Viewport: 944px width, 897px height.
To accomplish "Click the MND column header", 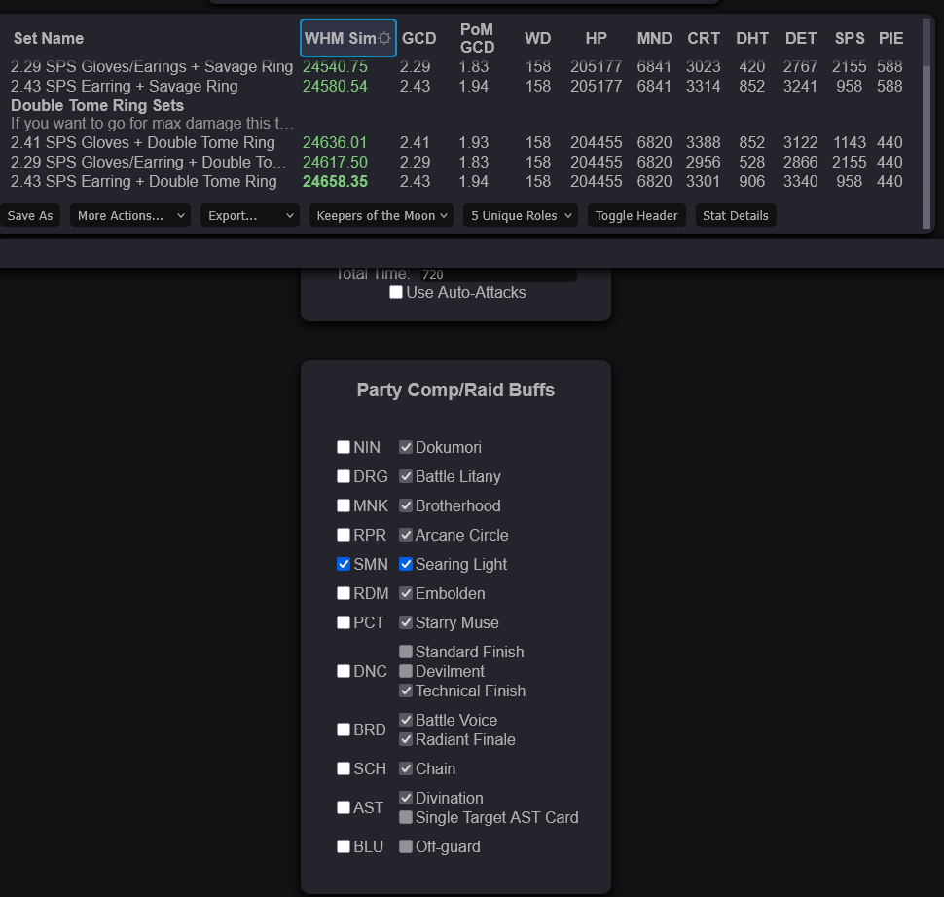I will point(654,38).
